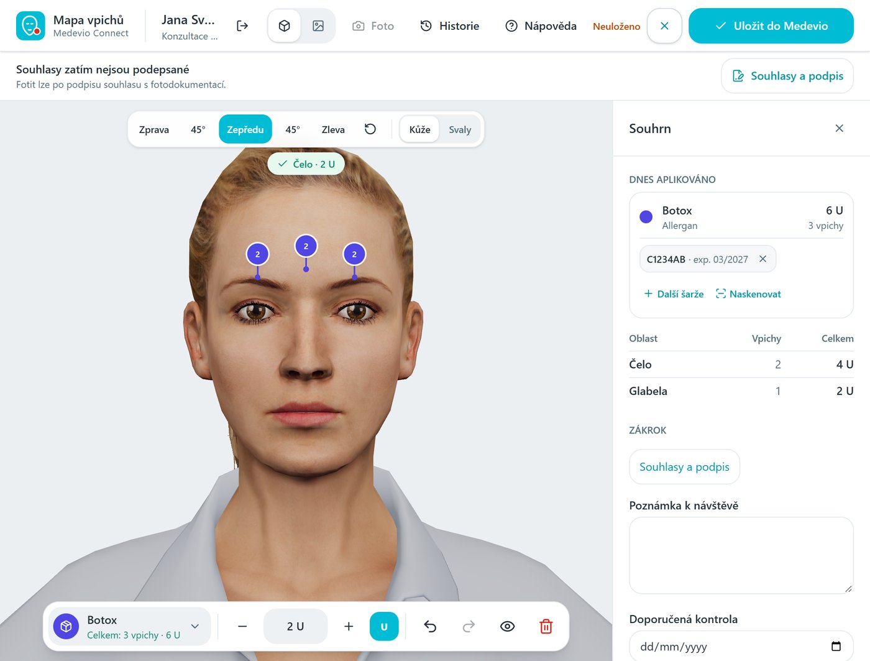Viewport: 870px width, 661px height.
Task: Select the Zprava view tab
Action: point(154,129)
